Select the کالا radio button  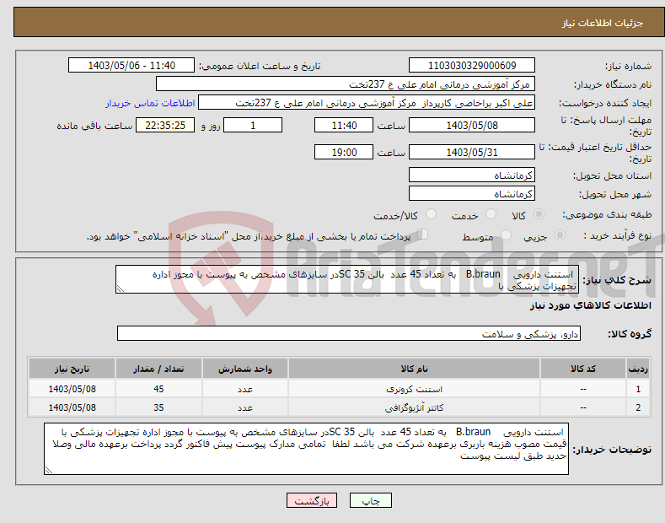539,214
